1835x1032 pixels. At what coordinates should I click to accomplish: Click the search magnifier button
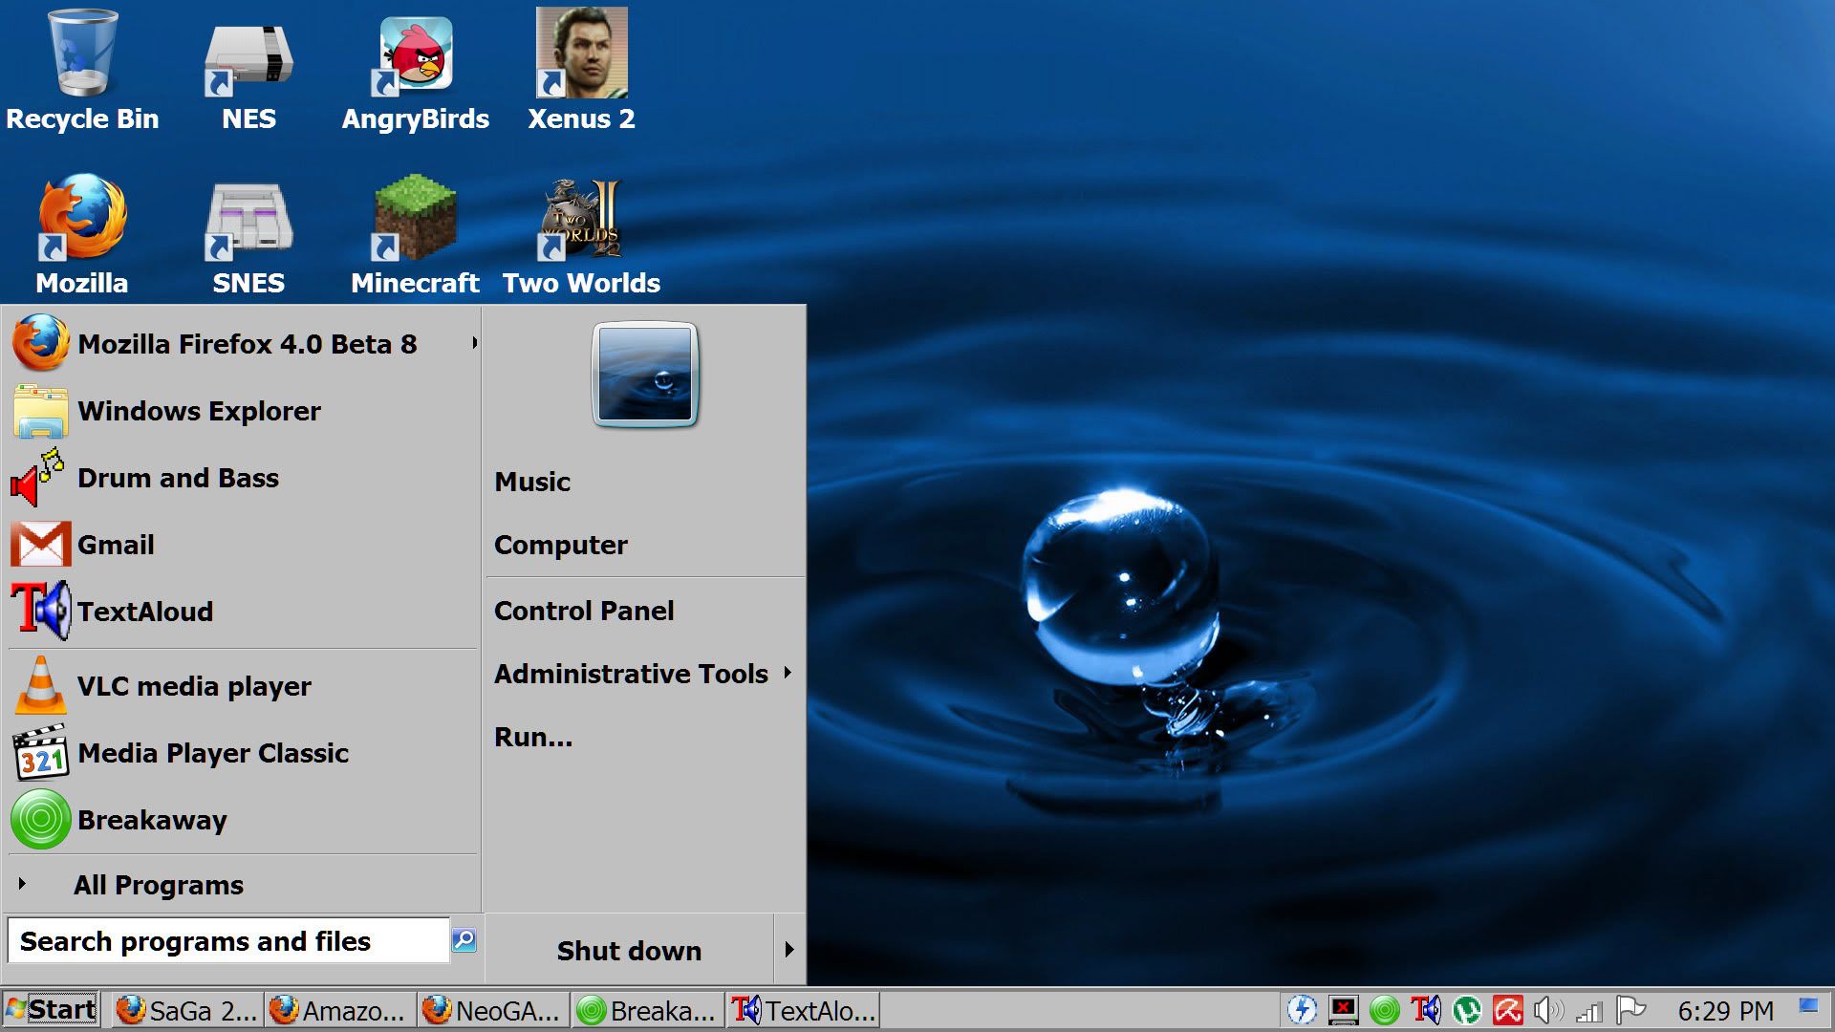coord(464,940)
